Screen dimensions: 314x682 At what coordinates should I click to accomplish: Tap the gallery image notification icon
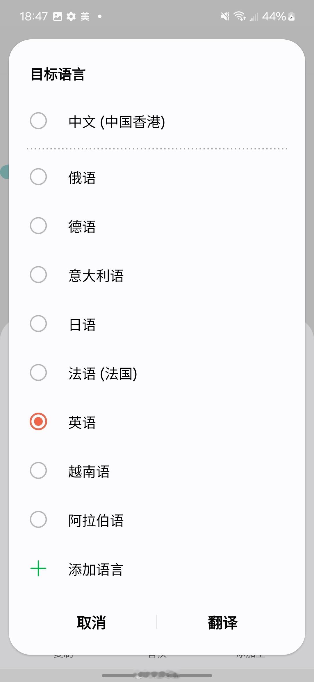click(58, 17)
